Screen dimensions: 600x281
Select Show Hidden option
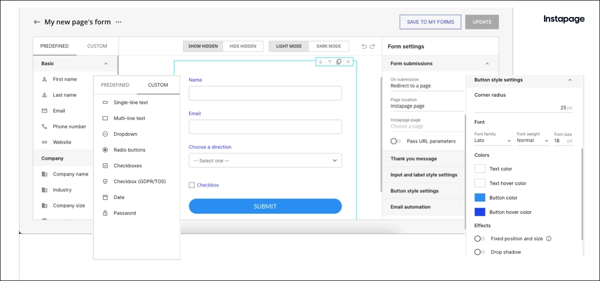(x=203, y=46)
